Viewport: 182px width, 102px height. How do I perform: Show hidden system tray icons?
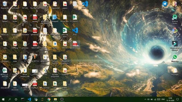(x=145, y=99)
